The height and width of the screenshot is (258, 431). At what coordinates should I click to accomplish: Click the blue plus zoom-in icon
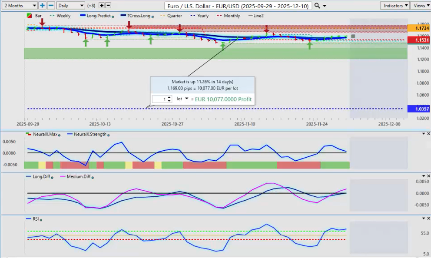tap(42, 6)
